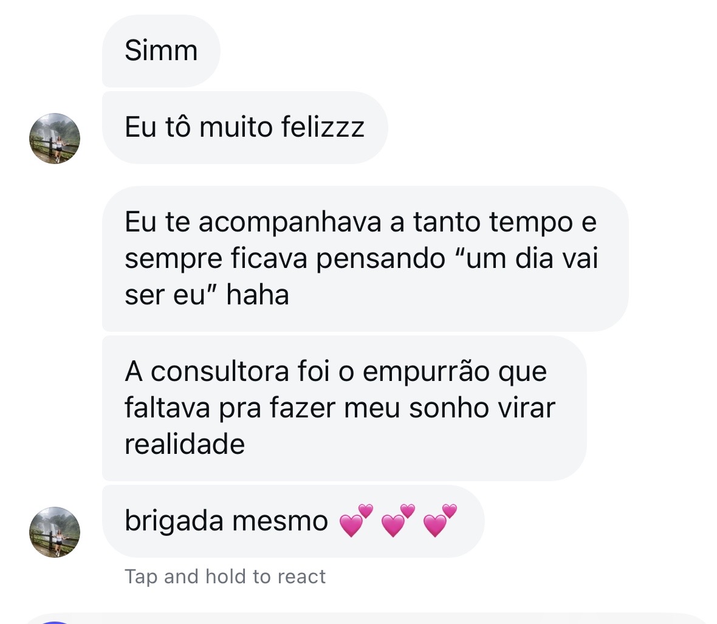
Task: Select the message starting "Eu te acompanhava"
Action: [x=365, y=258]
